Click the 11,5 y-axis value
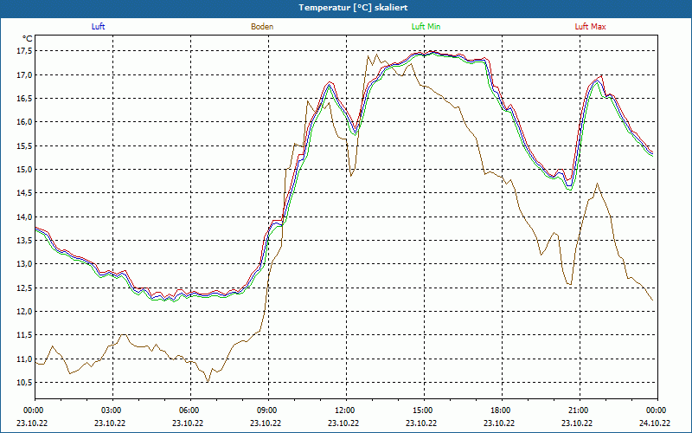The width and height of the screenshot is (692, 433). point(24,335)
